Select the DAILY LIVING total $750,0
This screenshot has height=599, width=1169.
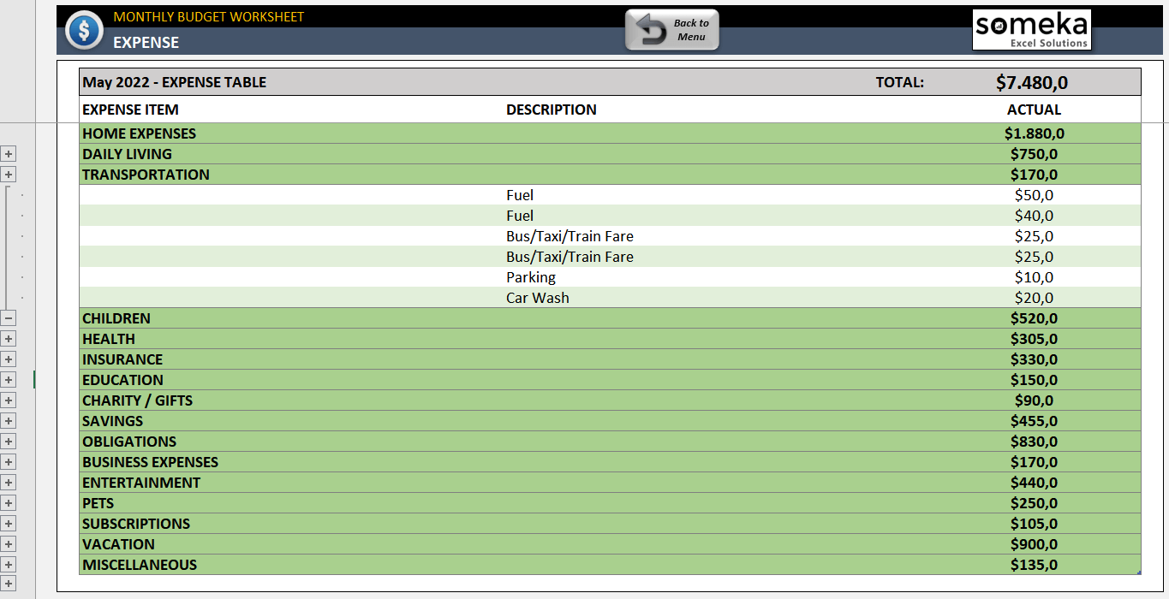click(1035, 153)
